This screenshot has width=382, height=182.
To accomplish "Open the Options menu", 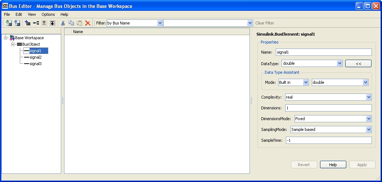I will (x=48, y=14).
